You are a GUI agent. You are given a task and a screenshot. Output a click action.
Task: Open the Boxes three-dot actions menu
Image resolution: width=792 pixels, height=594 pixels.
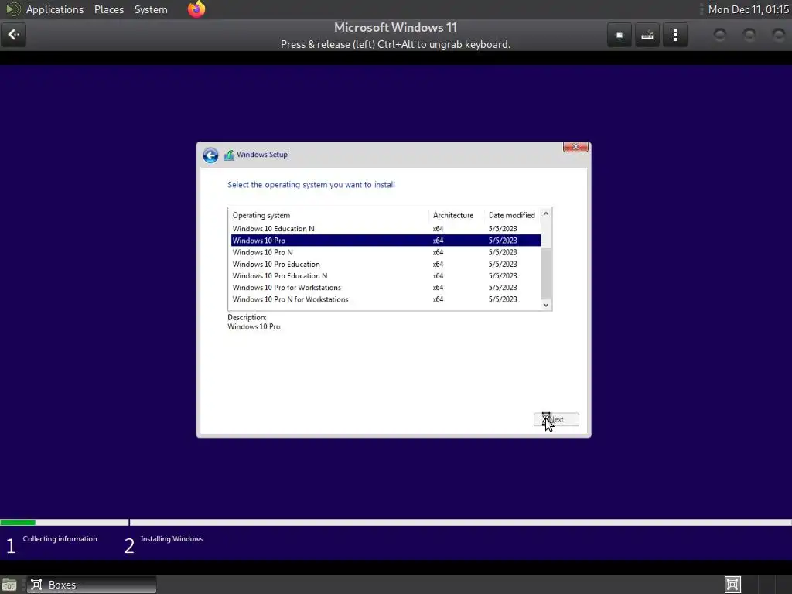674,36
